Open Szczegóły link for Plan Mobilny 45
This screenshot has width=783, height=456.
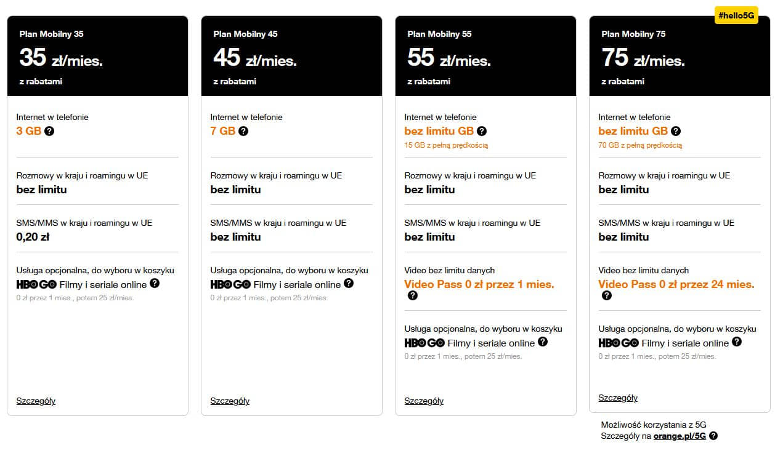click(230, 401)
